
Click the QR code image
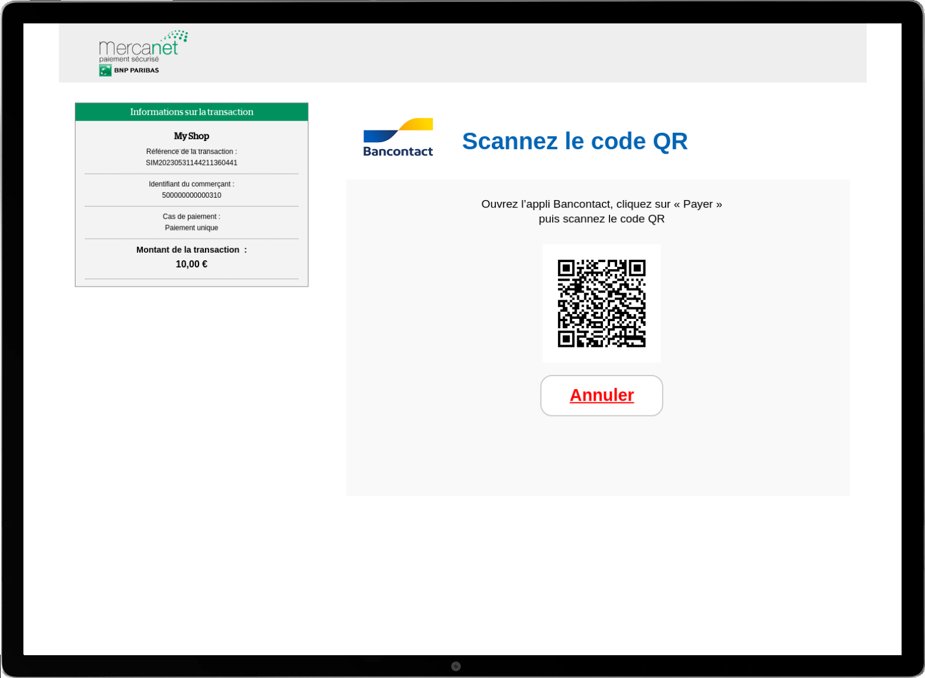tap(601, 303)
